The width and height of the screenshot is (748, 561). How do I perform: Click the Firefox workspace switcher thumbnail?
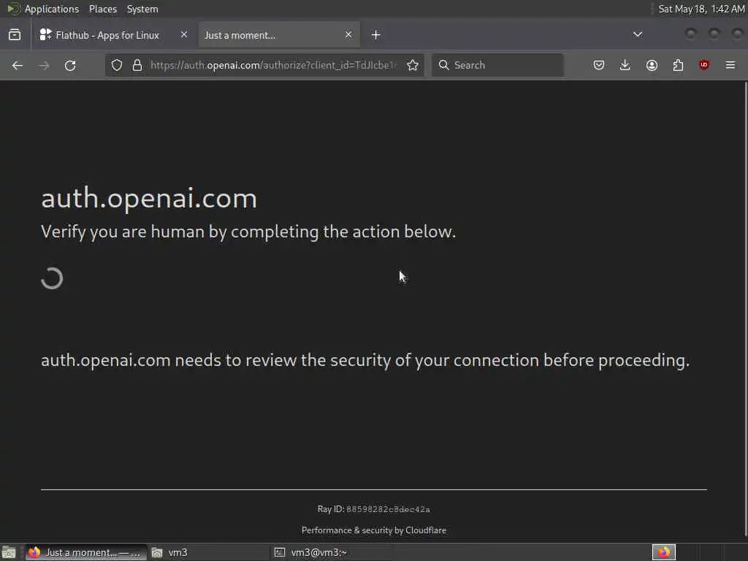664,552
